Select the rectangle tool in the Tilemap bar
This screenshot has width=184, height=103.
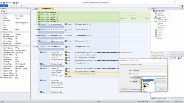(x=158, y=58)
